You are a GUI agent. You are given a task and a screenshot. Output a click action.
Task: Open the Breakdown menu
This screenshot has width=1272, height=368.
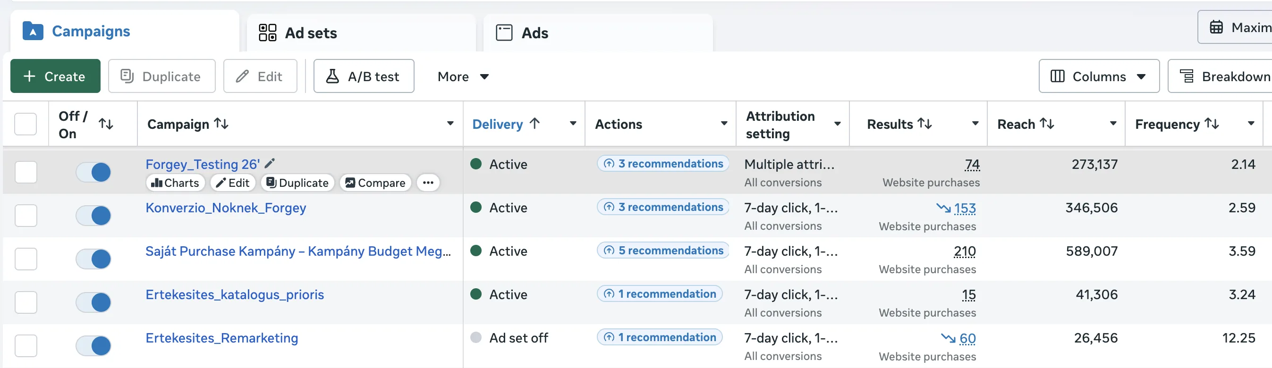pyautogui.click(x=1220, y=76)
